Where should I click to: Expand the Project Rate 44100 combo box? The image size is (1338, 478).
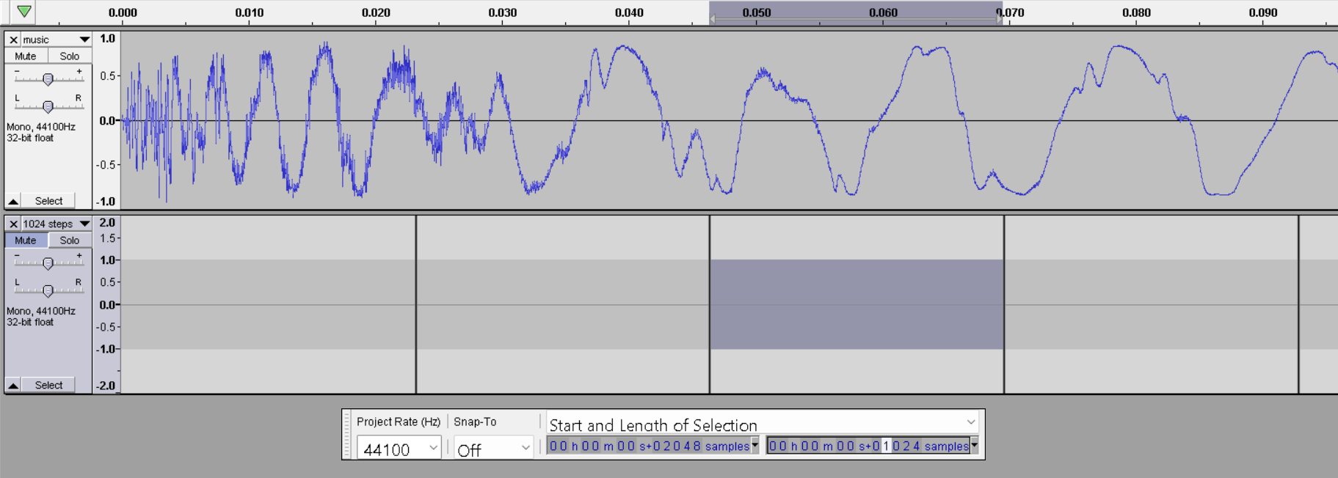coord(433,447)
